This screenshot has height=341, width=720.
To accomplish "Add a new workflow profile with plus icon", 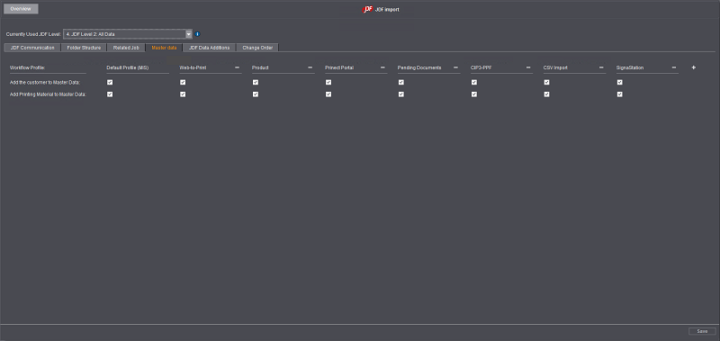I will click(x=693, y=67).
